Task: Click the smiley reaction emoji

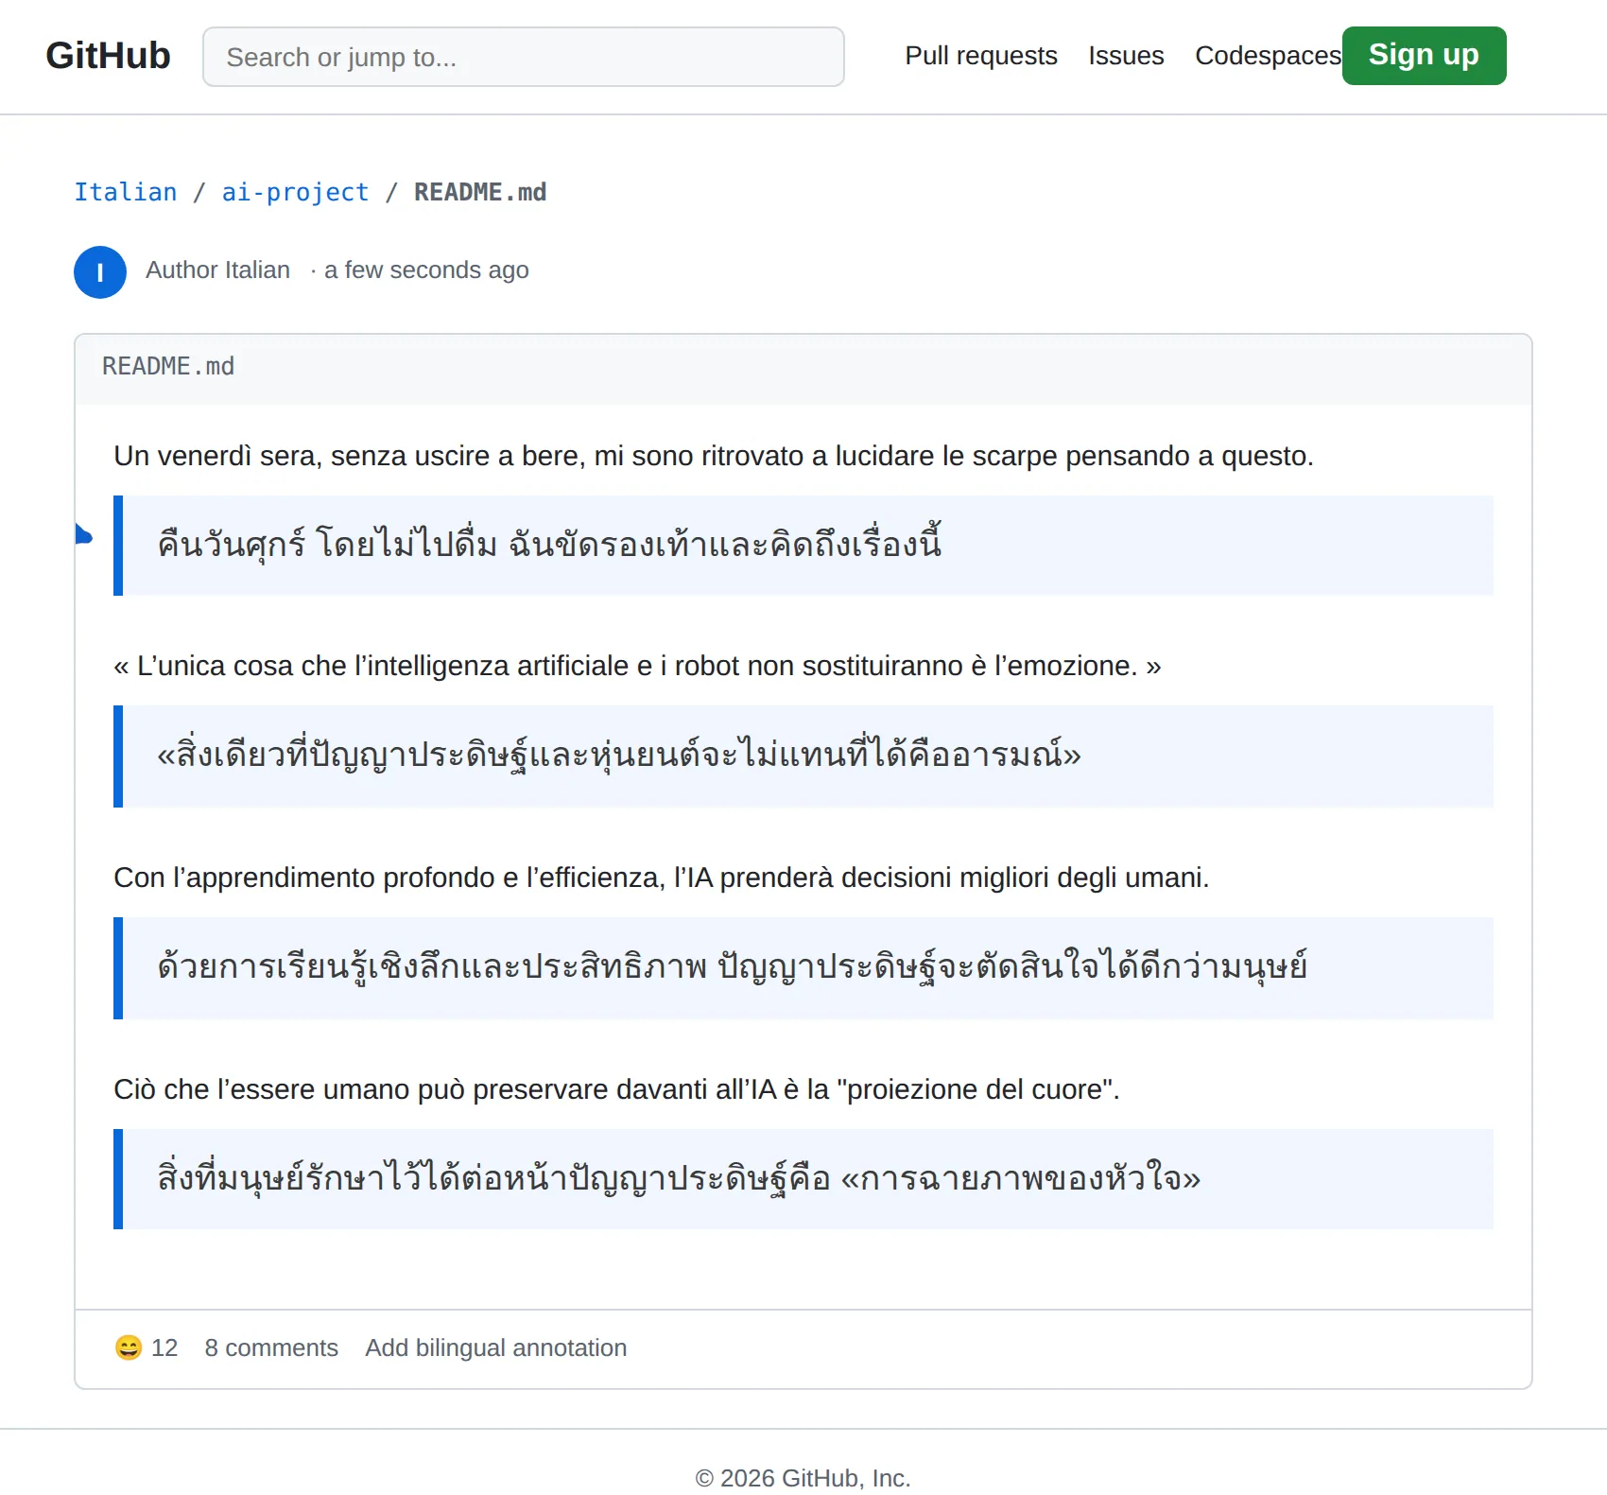Action: (128, 1347)
